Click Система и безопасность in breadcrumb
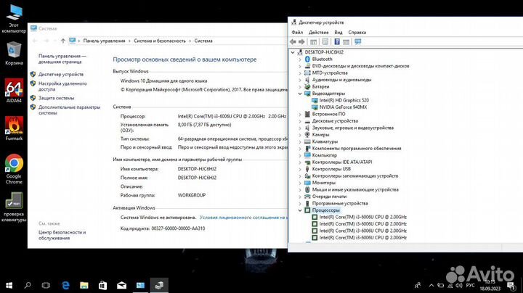 (160, 41)
